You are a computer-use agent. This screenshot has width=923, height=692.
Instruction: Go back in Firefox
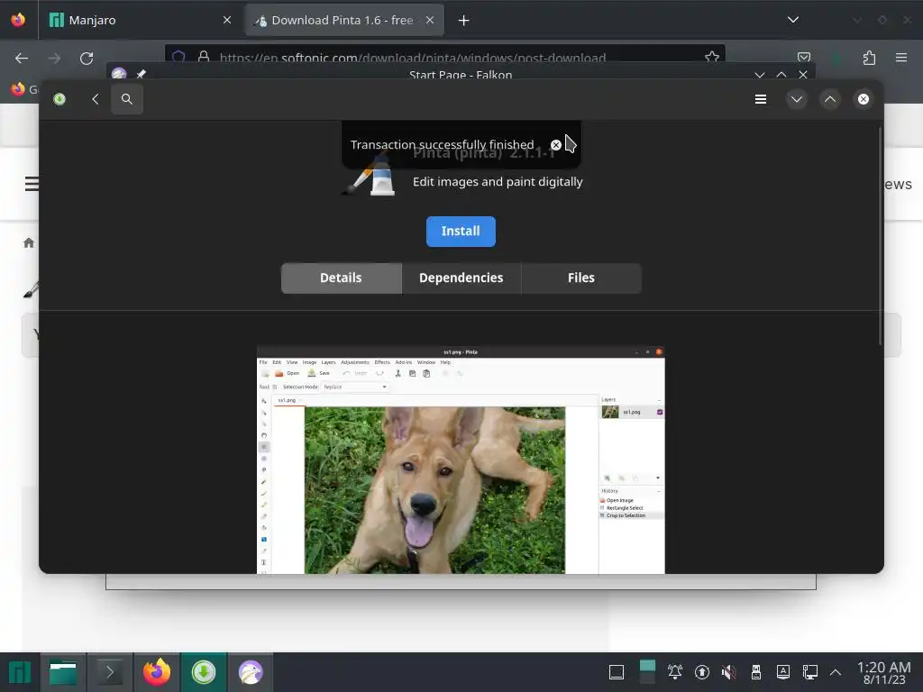point(22,59)
